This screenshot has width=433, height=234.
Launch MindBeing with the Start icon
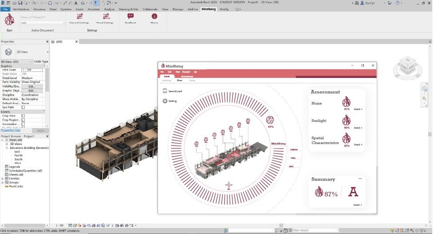click(x=9, y=19)
